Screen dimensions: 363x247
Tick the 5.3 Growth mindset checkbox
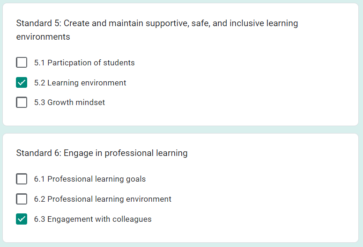coord(22,102)
